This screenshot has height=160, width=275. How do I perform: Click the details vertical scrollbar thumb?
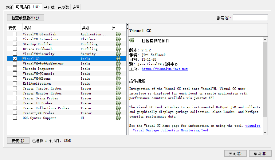coord(265,79)
